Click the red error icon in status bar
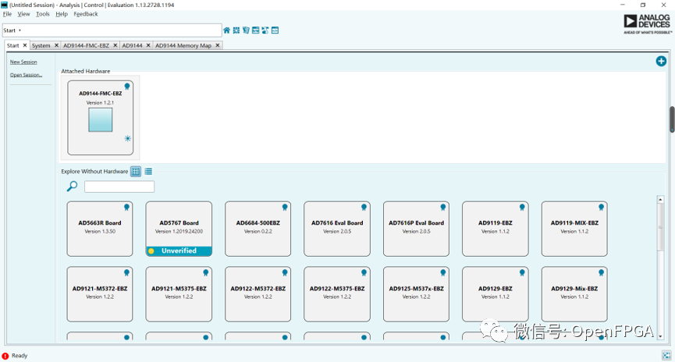 5,356
